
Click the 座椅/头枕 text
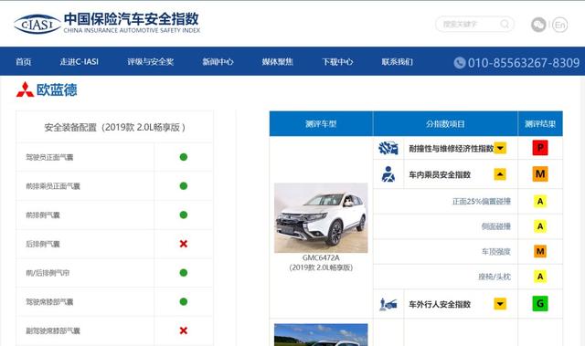click(x=495, y=277)
